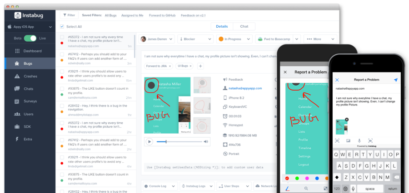Check bug #93875 from sam posted 4hr ago
Image resolution: width=409 pixels, height=193 pixels.
(62, 174)
